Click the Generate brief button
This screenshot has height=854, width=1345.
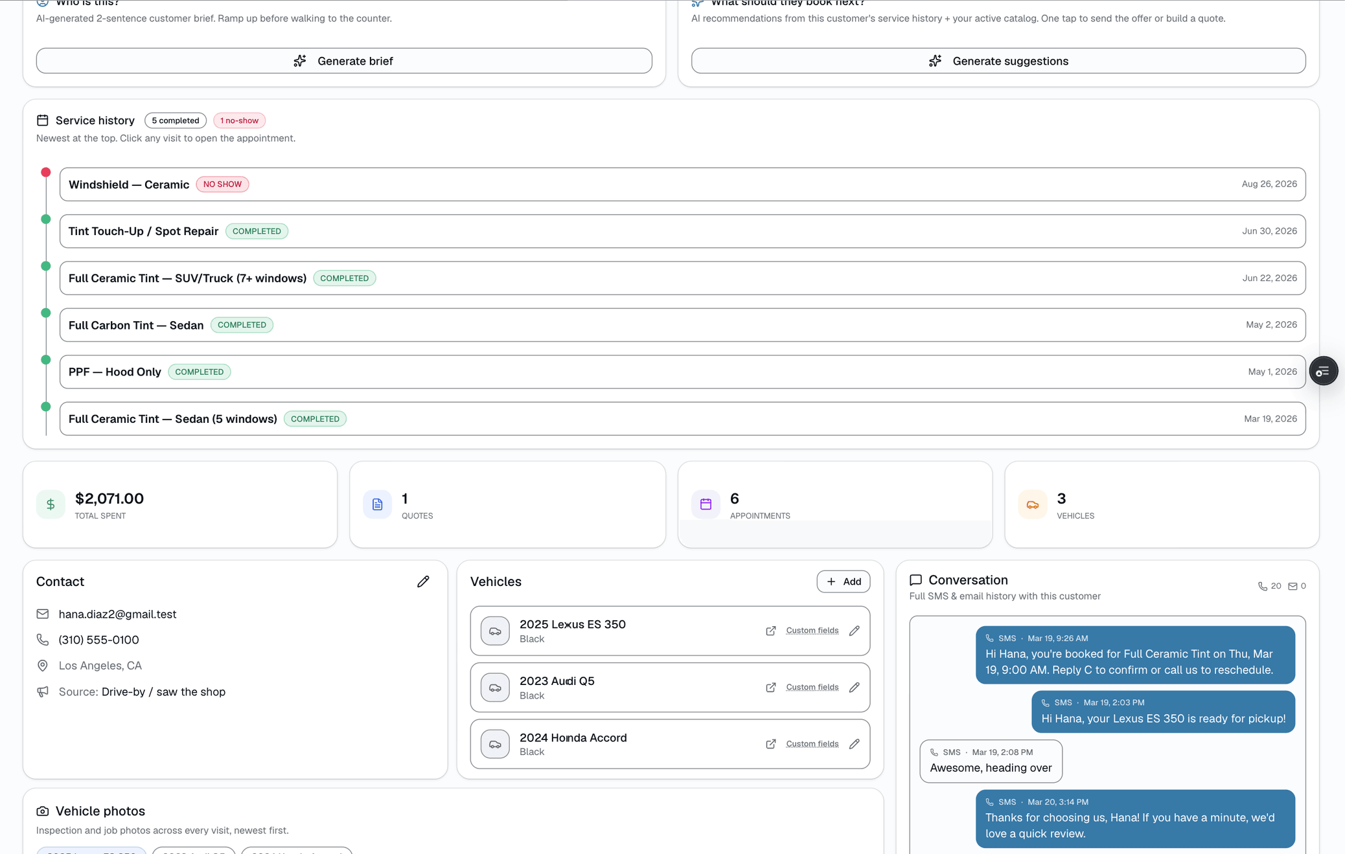click(344, 61)
